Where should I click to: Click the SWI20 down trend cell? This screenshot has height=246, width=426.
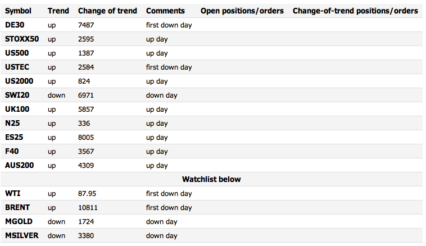point(57,95)
